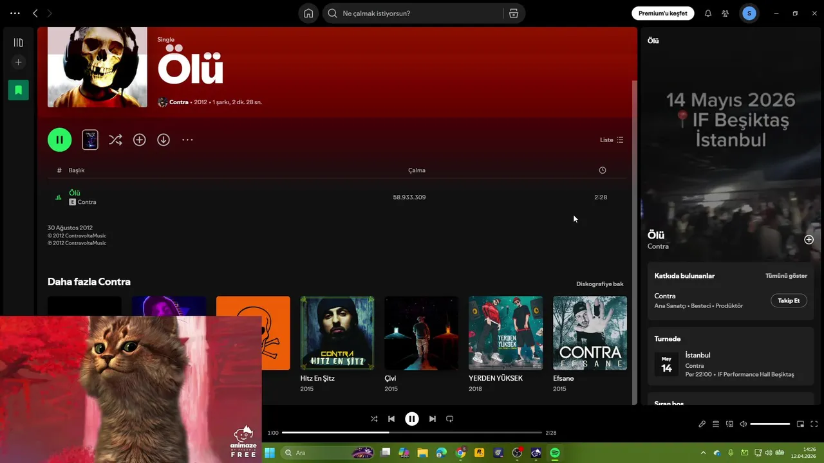Click the create playlist plus icon
Viewport: 824px width, 463px height.
pos(18,62)
